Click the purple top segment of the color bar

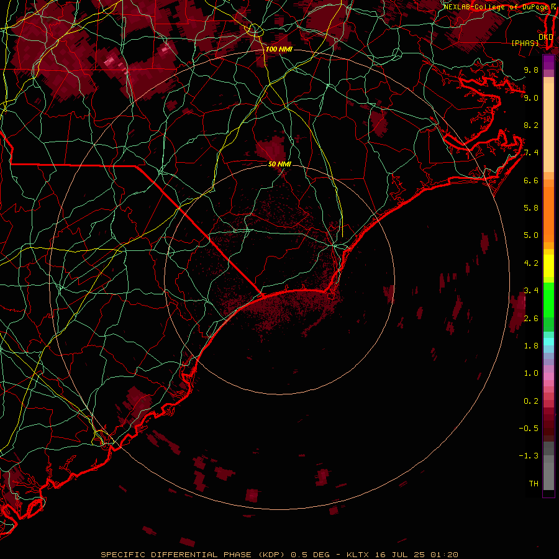(x=548, y=62)
